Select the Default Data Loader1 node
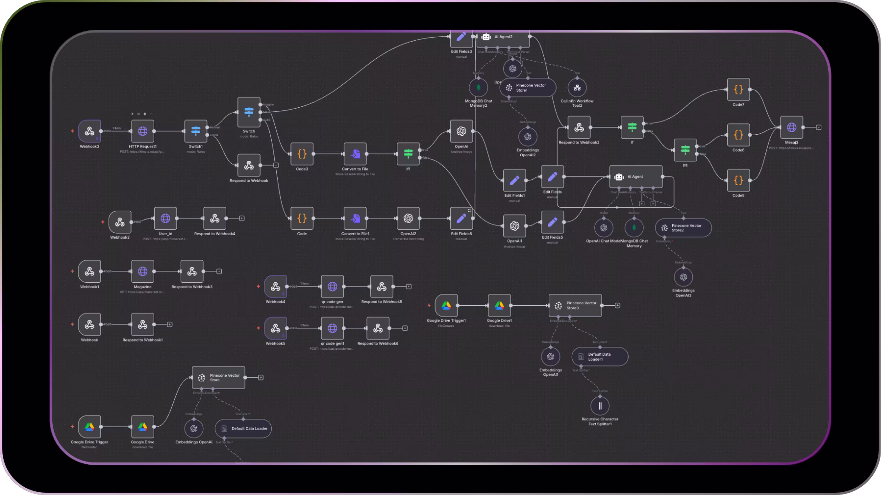The width and height of the screenshot is (881, 495). (x=600, y=357)
